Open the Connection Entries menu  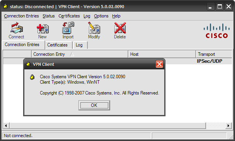point(21,16)
